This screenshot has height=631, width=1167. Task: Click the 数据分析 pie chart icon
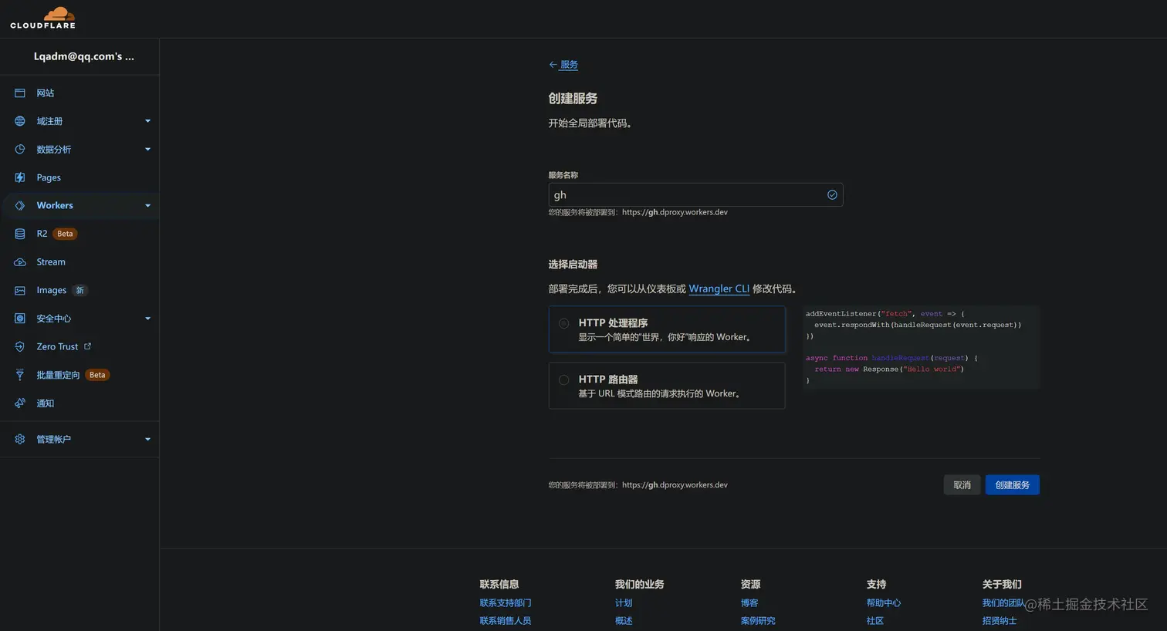20,149
